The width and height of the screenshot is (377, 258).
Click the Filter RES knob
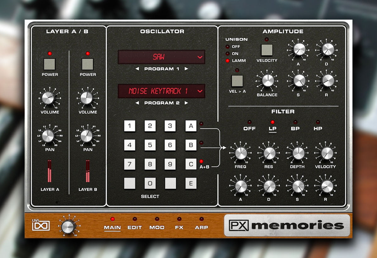(x=270, y=153)
